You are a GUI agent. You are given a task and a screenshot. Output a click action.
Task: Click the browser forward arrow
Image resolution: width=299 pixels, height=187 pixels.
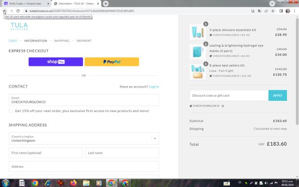(11, 11)
